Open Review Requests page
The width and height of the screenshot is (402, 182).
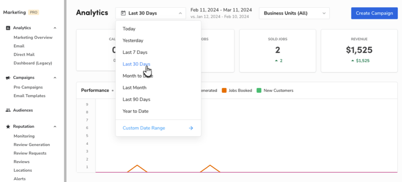(30, 153)
